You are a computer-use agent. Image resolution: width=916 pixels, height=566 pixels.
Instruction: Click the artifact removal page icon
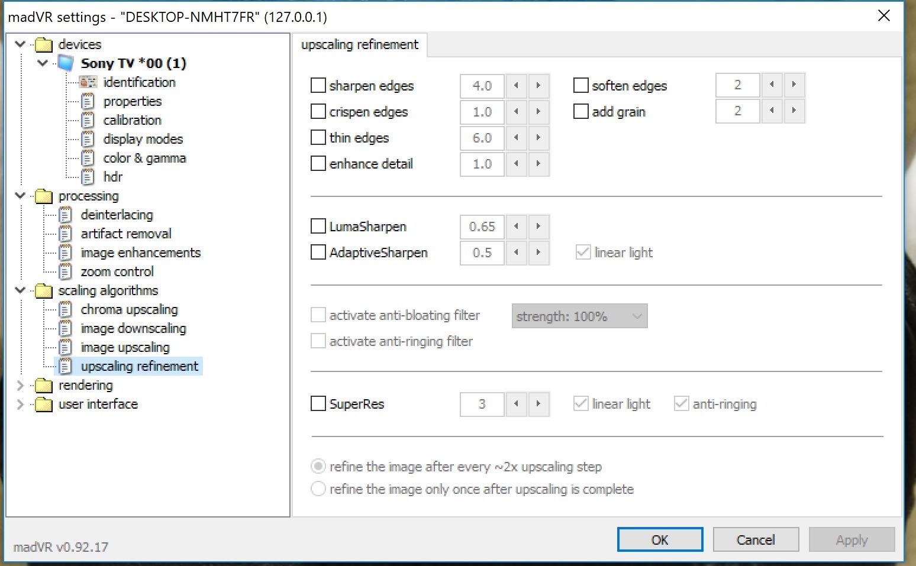pyautogui.click(x=65, y=234)
